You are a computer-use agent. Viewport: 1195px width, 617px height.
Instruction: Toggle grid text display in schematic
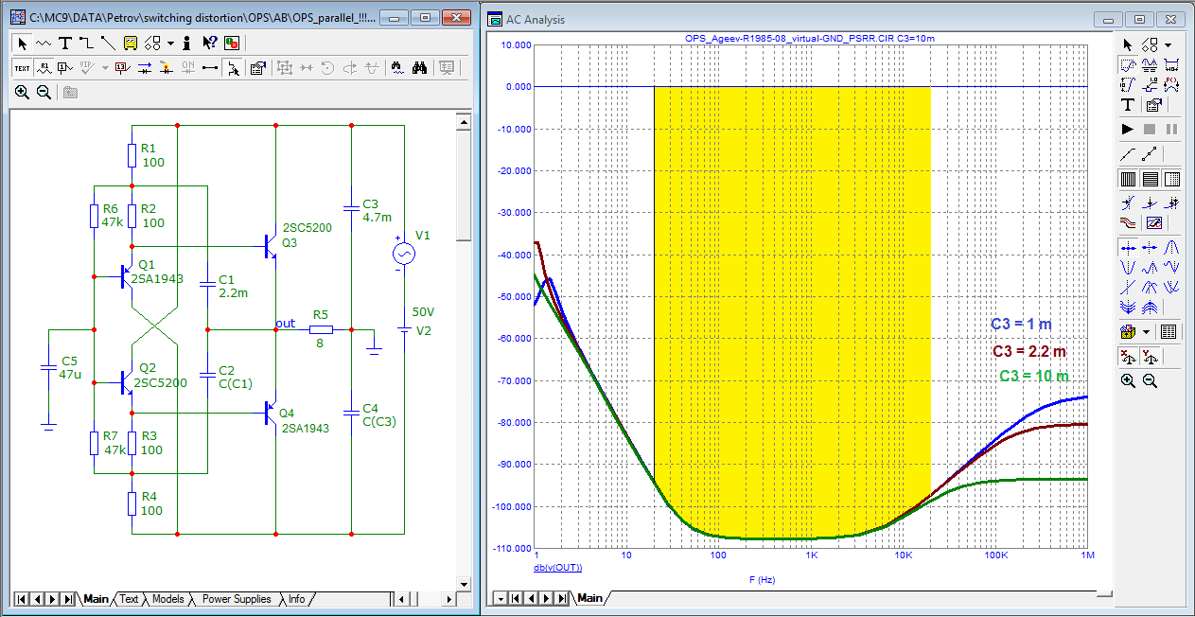coord(22,67)
